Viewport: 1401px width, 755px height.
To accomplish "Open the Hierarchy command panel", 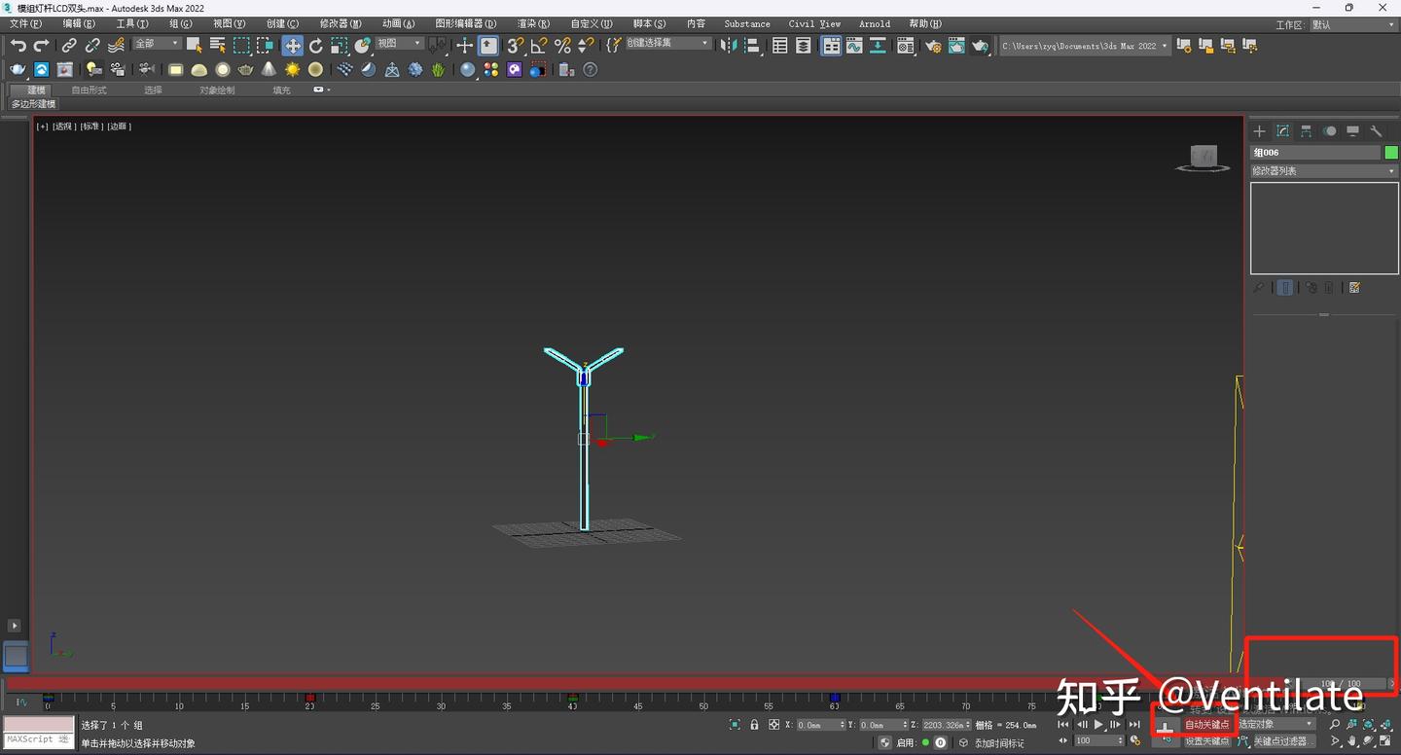I will [x=1306, y=132].
